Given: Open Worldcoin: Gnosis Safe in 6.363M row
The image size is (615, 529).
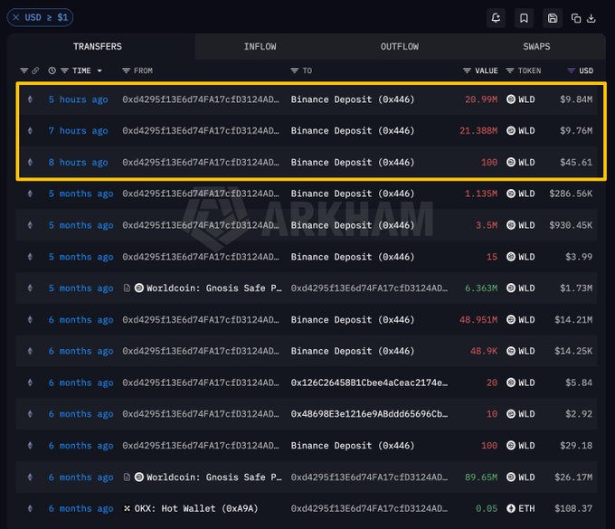Looking at the screenshot, I should click(x=213, y=288).
